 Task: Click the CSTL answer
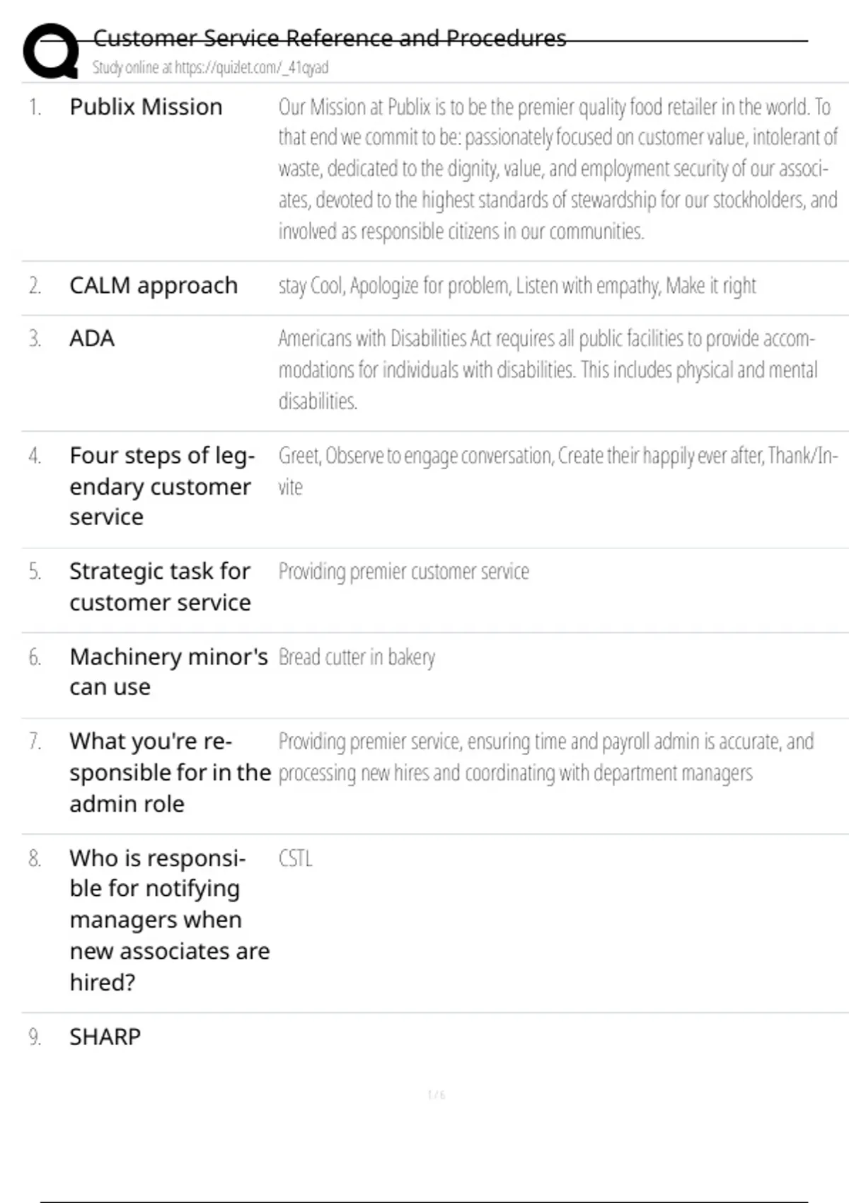click(x=295, y=858)
